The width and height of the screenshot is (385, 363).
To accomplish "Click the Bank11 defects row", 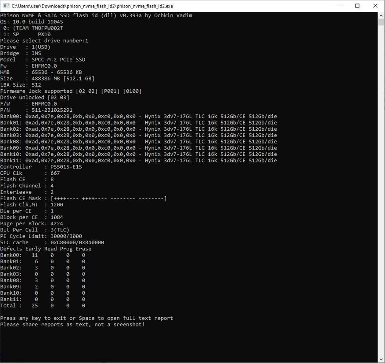I will (x=43, y=299).
